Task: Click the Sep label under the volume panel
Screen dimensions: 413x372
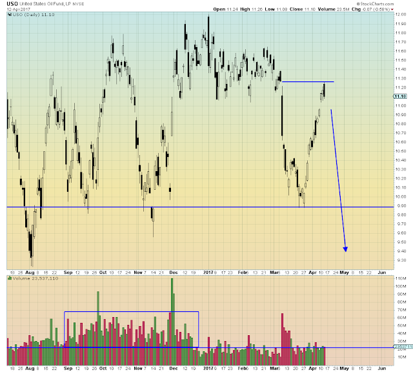Action: click(68, 368)
